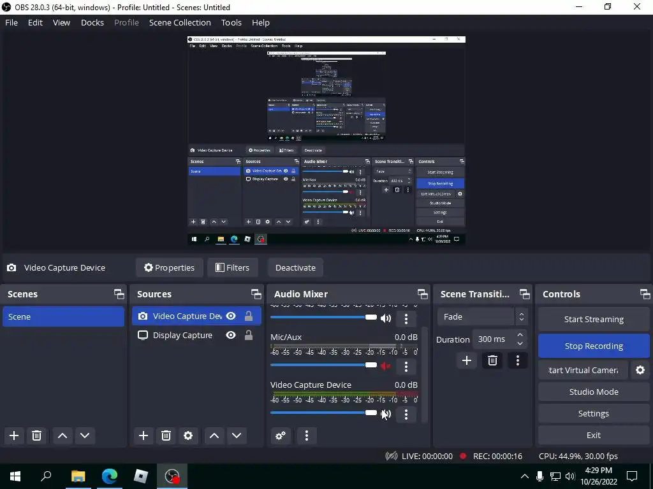Open File Explorer from taskbar
This screenshot has width=653, height=489.
point(78,476)
